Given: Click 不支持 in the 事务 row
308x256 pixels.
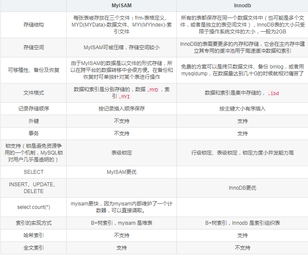Looking at the screenshot, I should (x=122, y=134).
